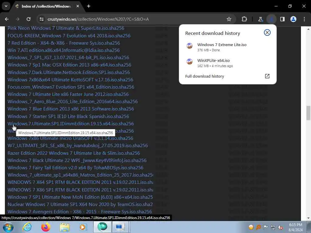Screen dimensions: 311x233
Task: Open the tab search dropdown arrow
Action: tap(6, 6)
